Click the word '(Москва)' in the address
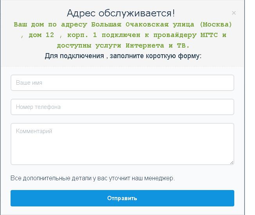Image resolution: width=255 pixels, height=215 pixels. coord(215,25)
